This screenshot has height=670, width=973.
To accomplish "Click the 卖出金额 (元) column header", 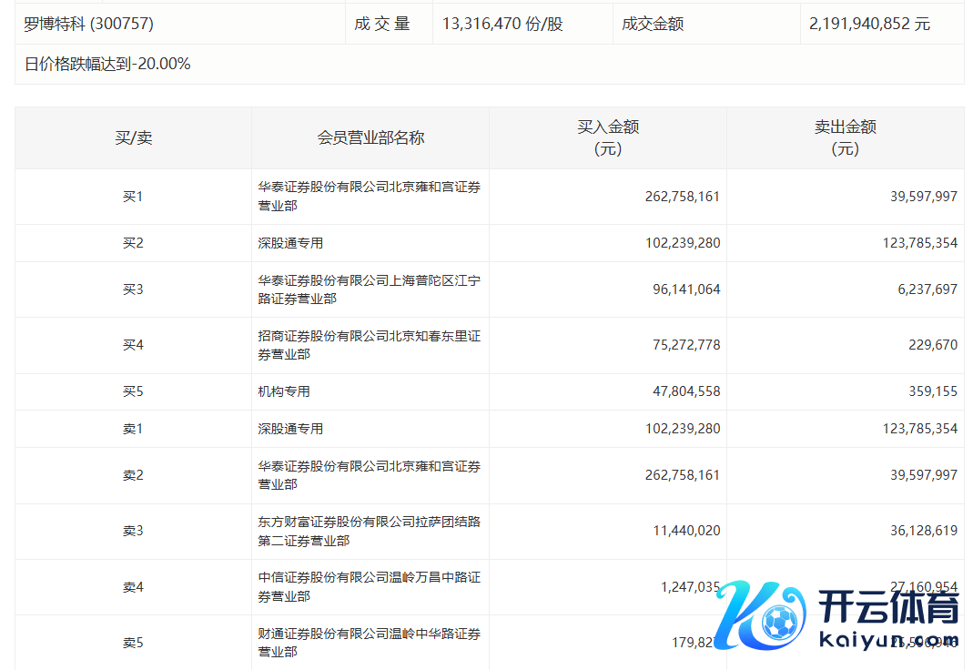I will 845,138.
